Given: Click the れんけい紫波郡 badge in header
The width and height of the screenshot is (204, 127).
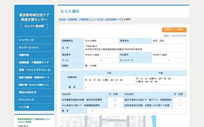Looking at the screenshot, I should [34, 26].
